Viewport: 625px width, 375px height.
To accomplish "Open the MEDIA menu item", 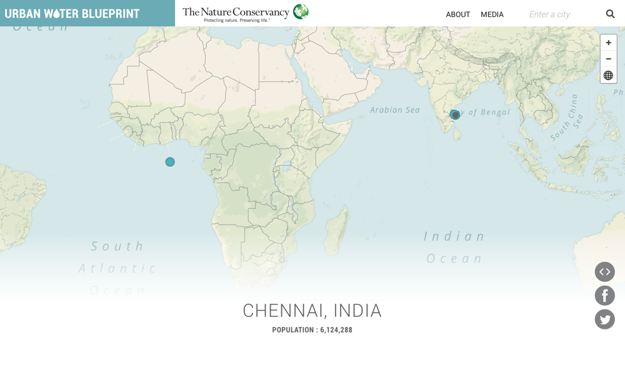I will [x=492, y=14].
